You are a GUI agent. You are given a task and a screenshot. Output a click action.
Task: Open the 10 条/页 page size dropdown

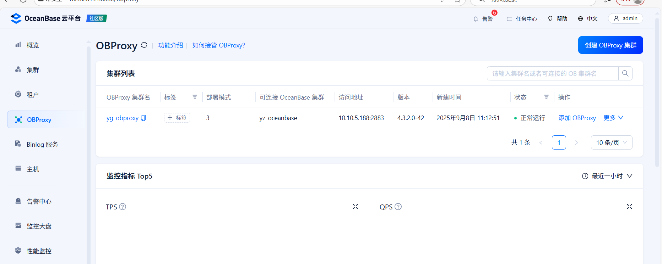[612, 142]
